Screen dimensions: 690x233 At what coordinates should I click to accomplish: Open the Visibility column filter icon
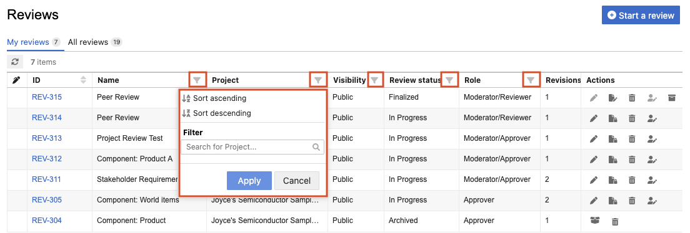tap(374, 80)
